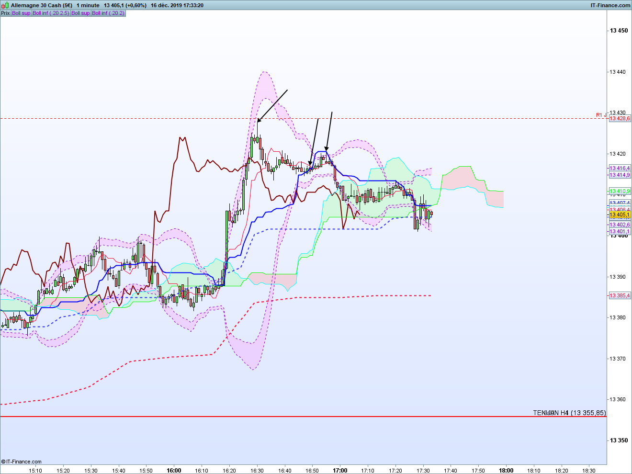The width and height of the screenshot is (632, 474).
Task: Click the red R1 J price tag 13 428,6
Action: pos(620,118)
